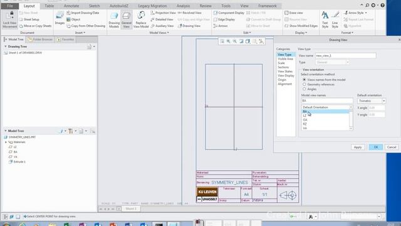The image size is (401, 226).
Task: Open Line Style settings
Action: pyautogui.click(x=335, y=19)
